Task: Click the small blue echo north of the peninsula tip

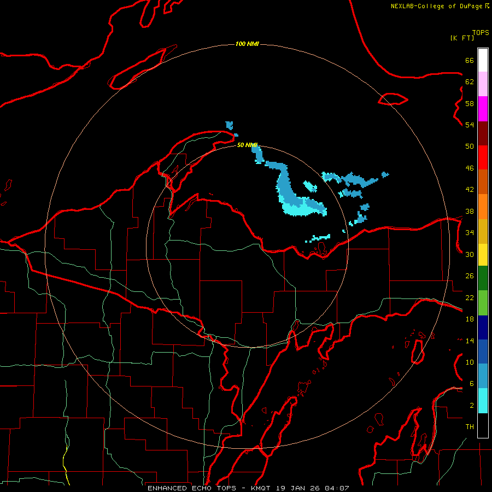Action: pyautogui.click(x=230, y=125)
